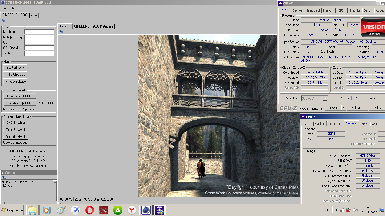Open the Help menu

pyautogui.click(x=14, y=8)
